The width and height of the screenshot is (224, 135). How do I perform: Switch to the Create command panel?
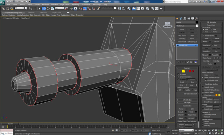[177, 18]
